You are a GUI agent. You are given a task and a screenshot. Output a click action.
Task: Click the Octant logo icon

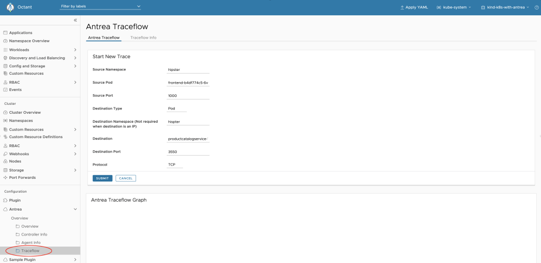click(10, 7)
